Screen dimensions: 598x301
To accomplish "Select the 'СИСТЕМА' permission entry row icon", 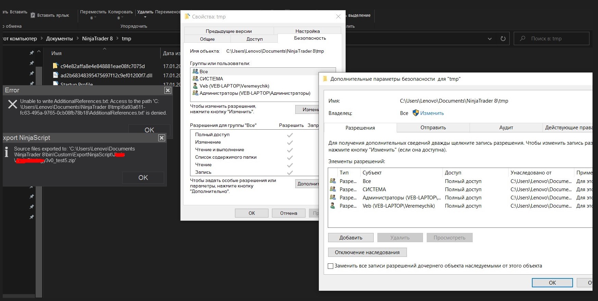I will 333,189.
